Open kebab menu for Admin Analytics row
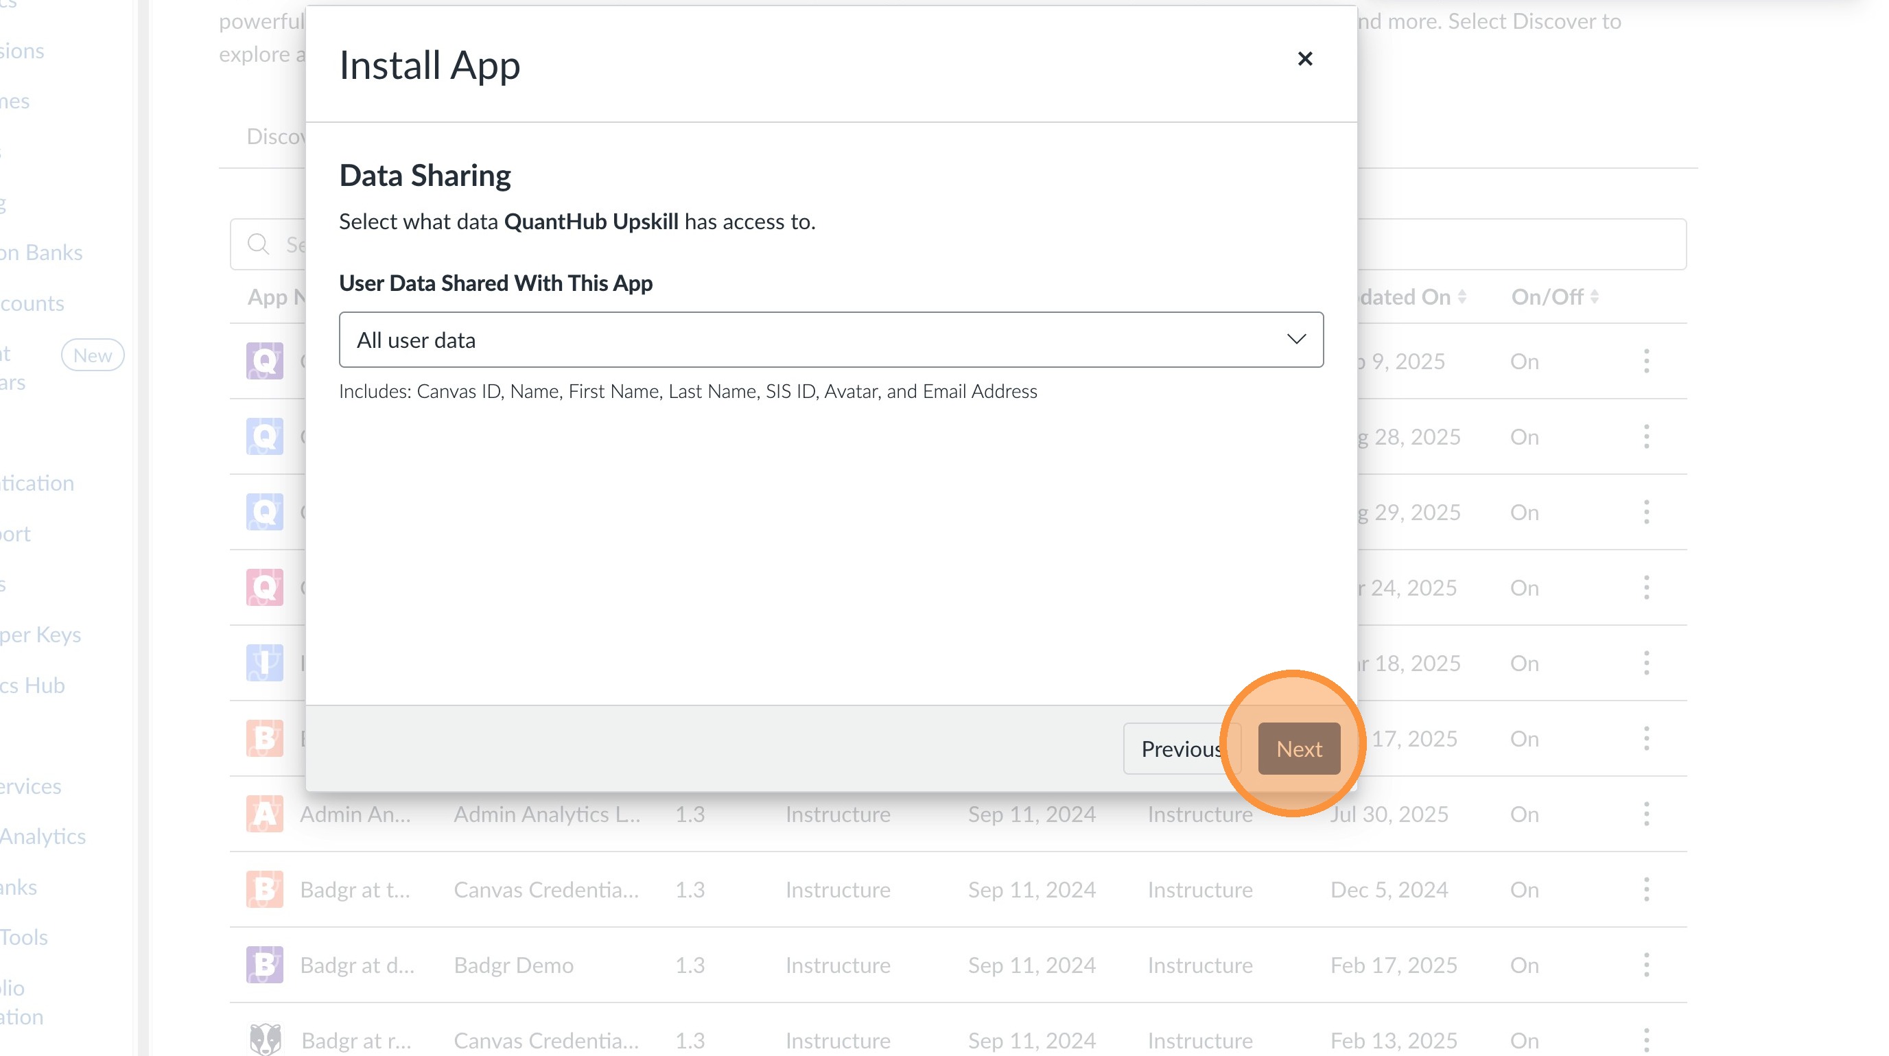 pos(1646,814)
